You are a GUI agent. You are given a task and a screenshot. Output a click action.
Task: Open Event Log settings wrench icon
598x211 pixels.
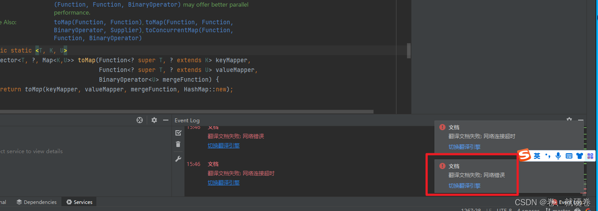[178, 159]
